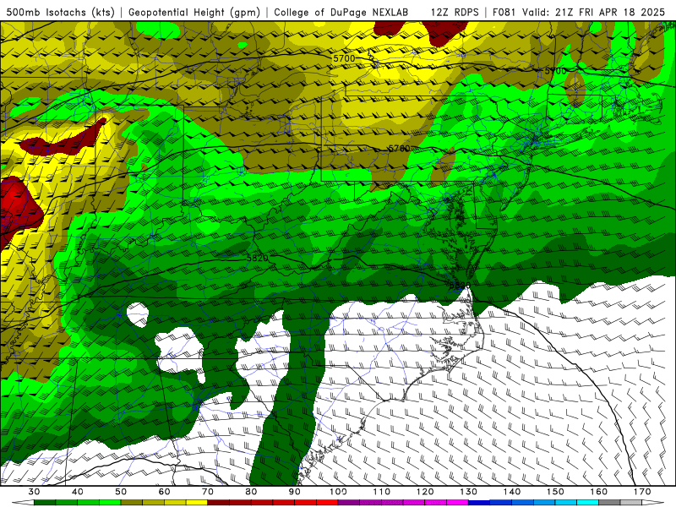Click the 5760 height contour label
The width and height of the screenshot is (676, 507).
[x=399, y=149]
